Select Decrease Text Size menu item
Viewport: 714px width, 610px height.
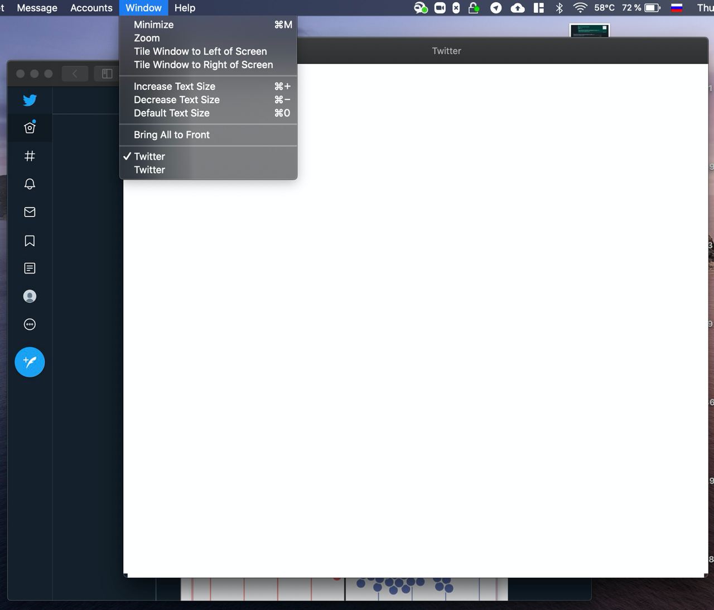tap(208, 100)
